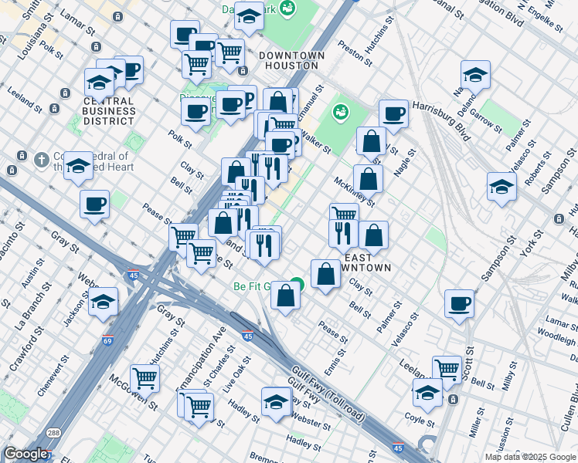Select the green park pin east of Walker St
The height and width of the screenshot is (463, 578).
pyautogui.click(x=341, y=112)
